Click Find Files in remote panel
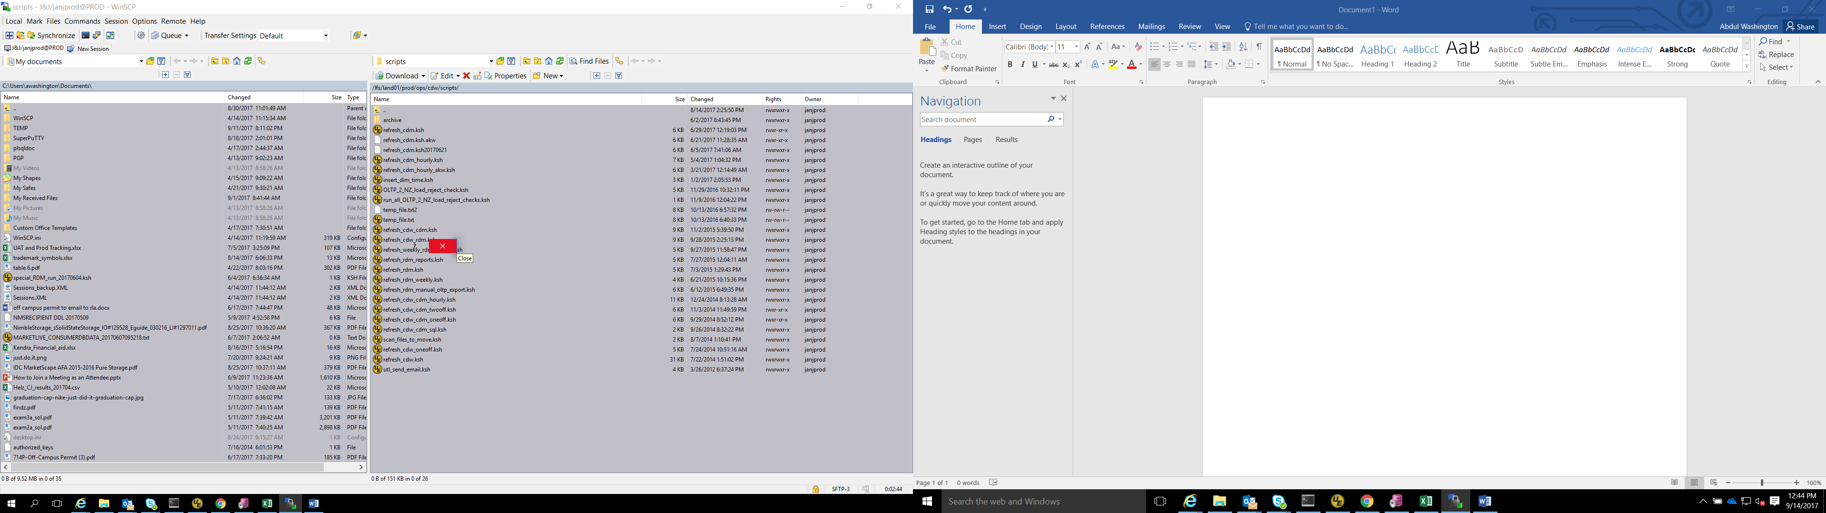 tap(590, 62)
